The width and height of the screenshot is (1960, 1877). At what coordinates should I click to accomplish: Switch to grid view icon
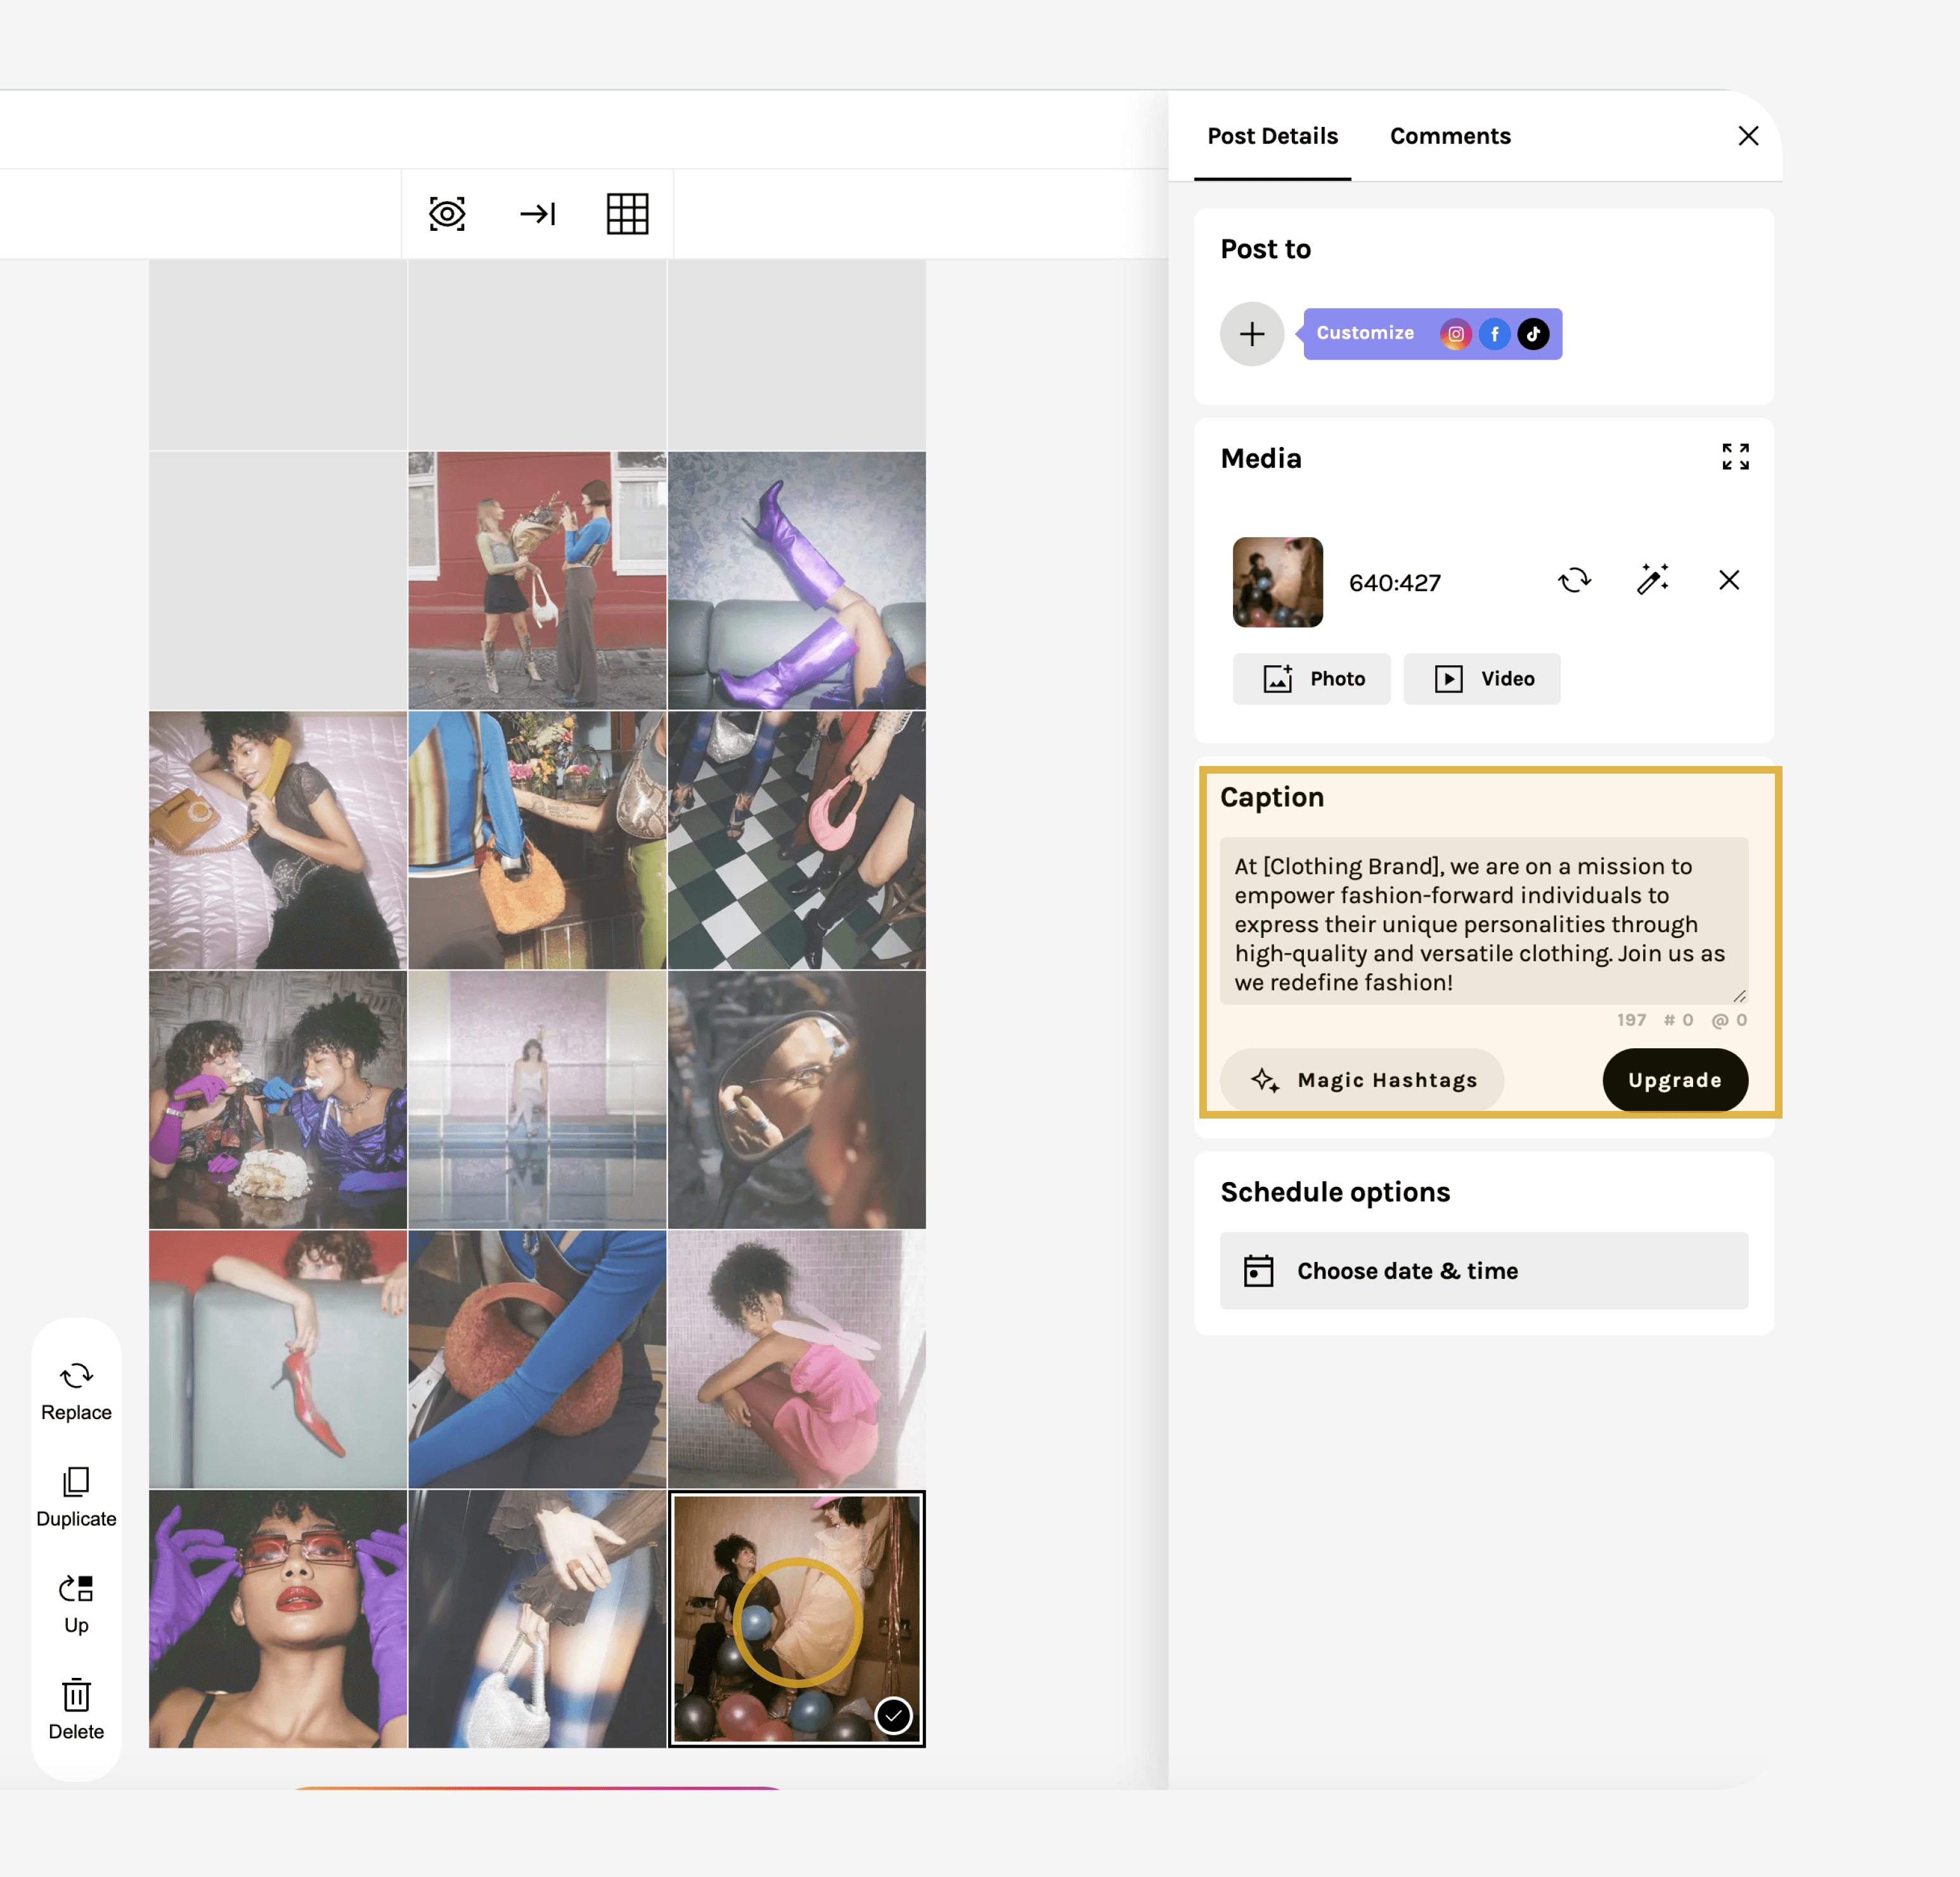pyautogui.click(x=627, y=214)
